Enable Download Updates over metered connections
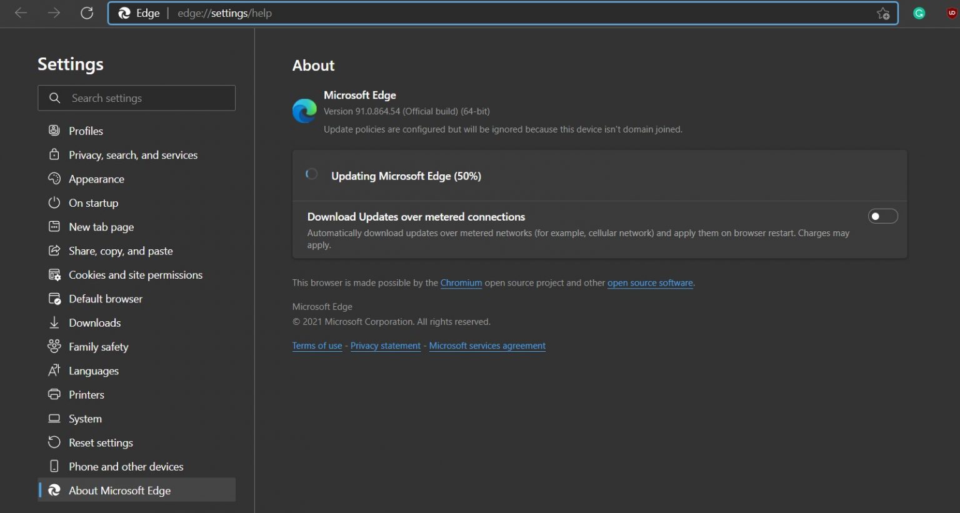 click(882, 216)
